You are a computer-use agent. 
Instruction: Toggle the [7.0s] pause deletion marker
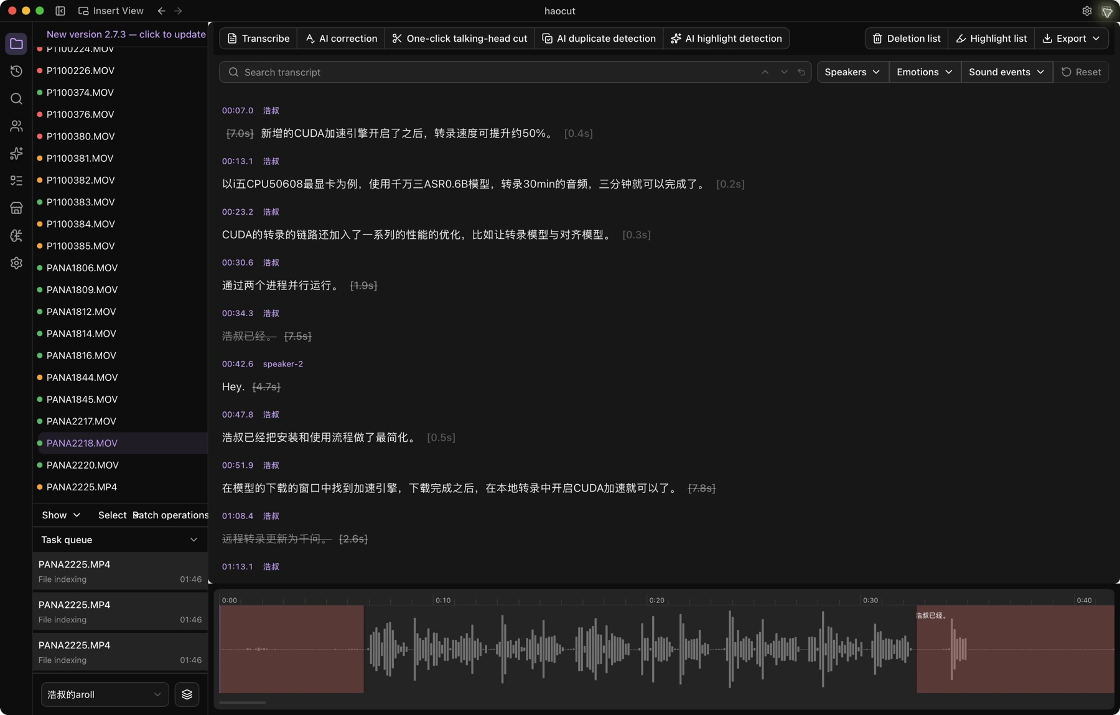point(240,133)
